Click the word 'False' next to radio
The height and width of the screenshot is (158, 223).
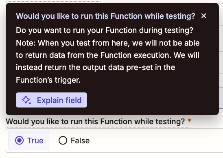coord(80,140)
